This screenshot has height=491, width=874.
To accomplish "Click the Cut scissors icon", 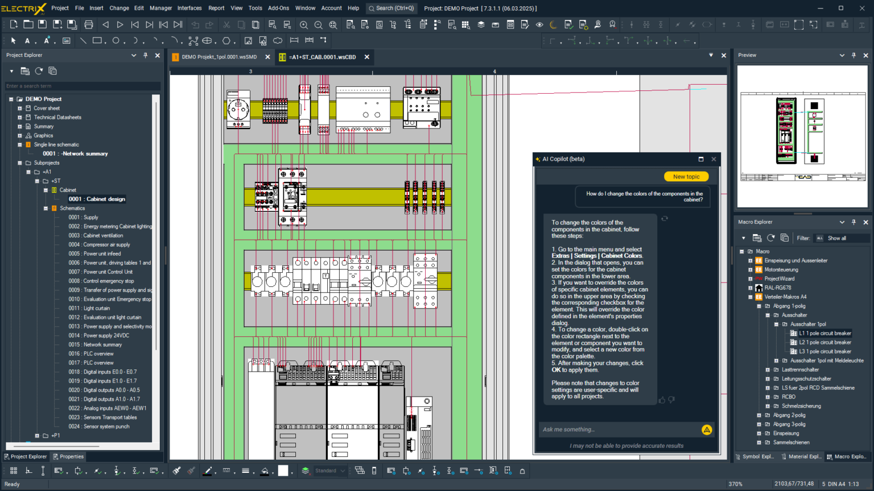I will 226,25.
